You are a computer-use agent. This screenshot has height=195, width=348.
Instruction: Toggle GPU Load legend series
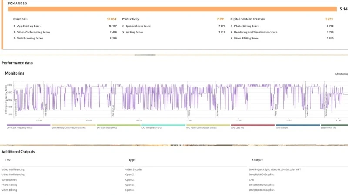(253, 127)
